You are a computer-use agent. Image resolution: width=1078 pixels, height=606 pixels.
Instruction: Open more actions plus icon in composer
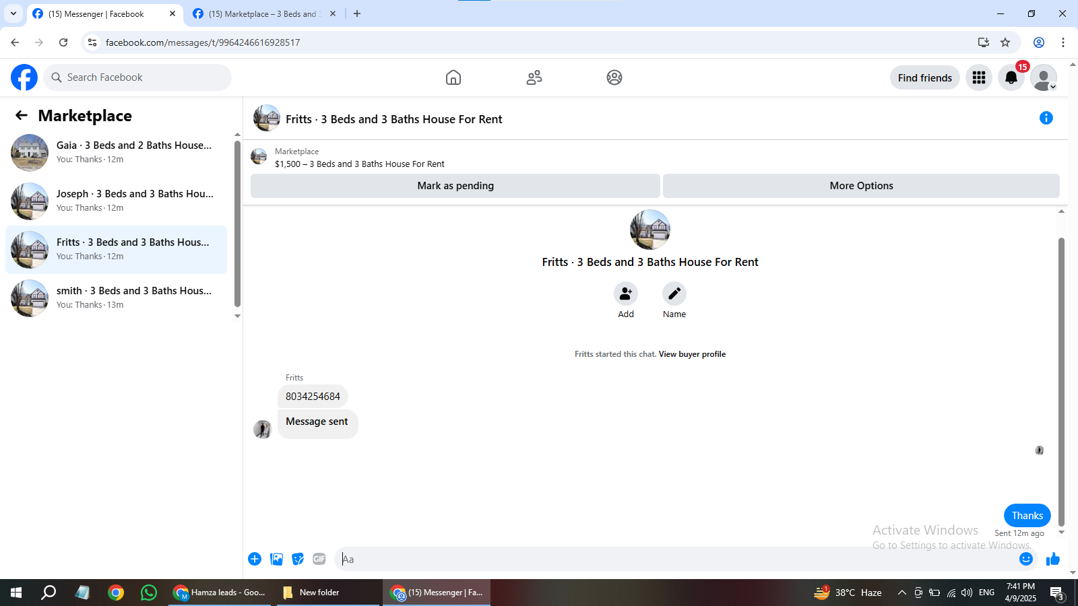[x=255, y=559]
